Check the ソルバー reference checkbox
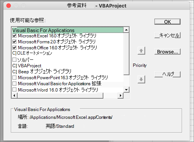The height and width of the screenshot is (142, 194). 15,60
